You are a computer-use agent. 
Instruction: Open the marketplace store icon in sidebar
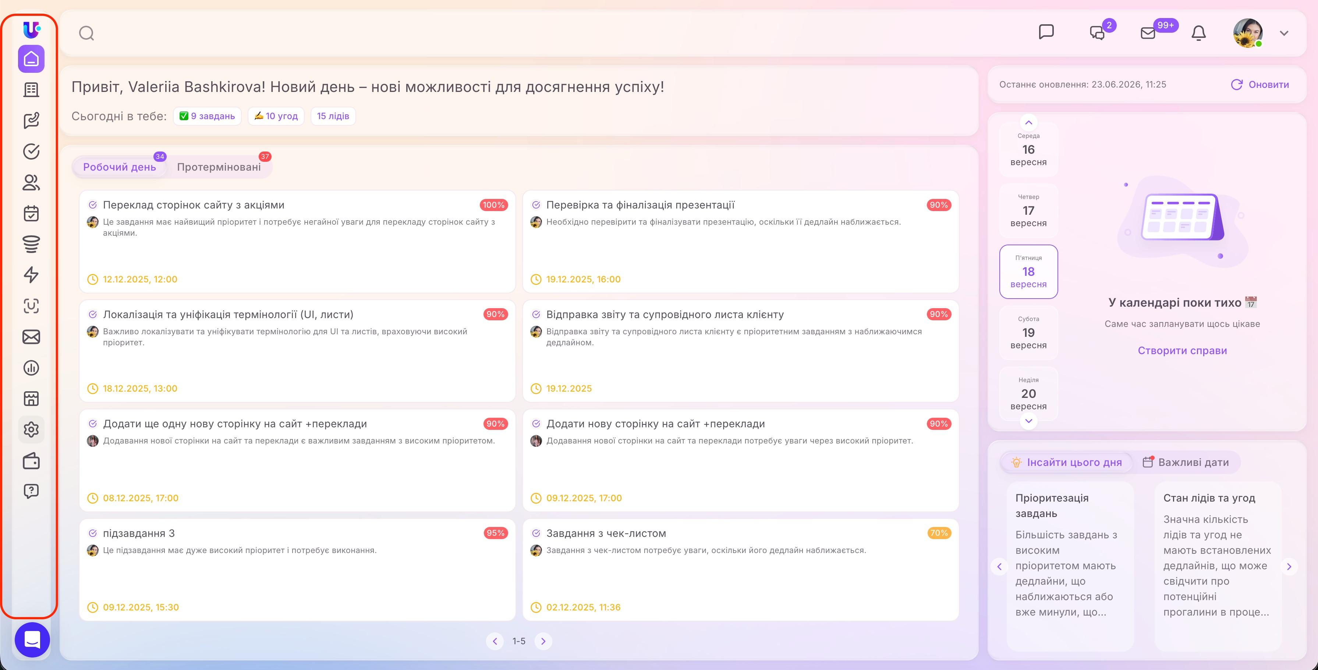click(31, 398)
